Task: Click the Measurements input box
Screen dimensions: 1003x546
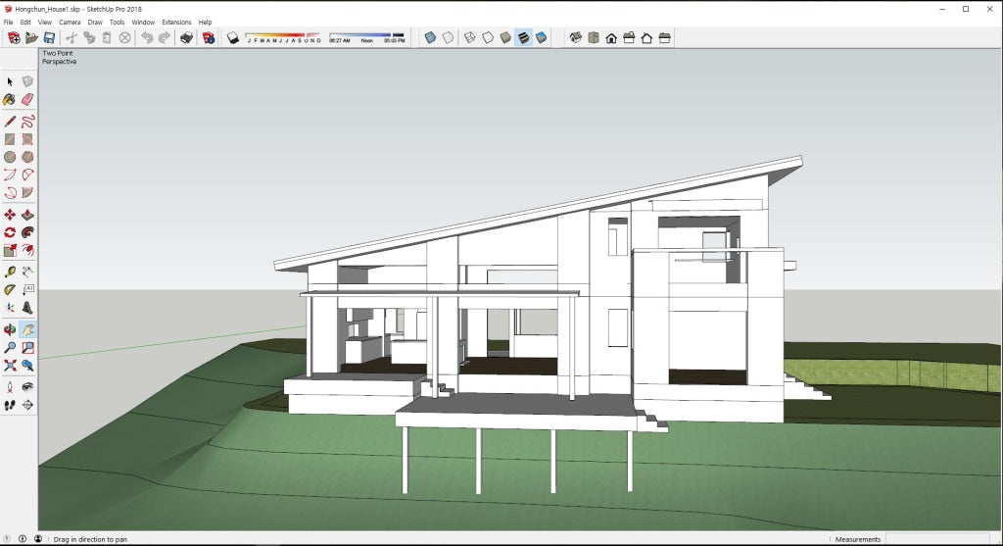Action: click(937, 539)
